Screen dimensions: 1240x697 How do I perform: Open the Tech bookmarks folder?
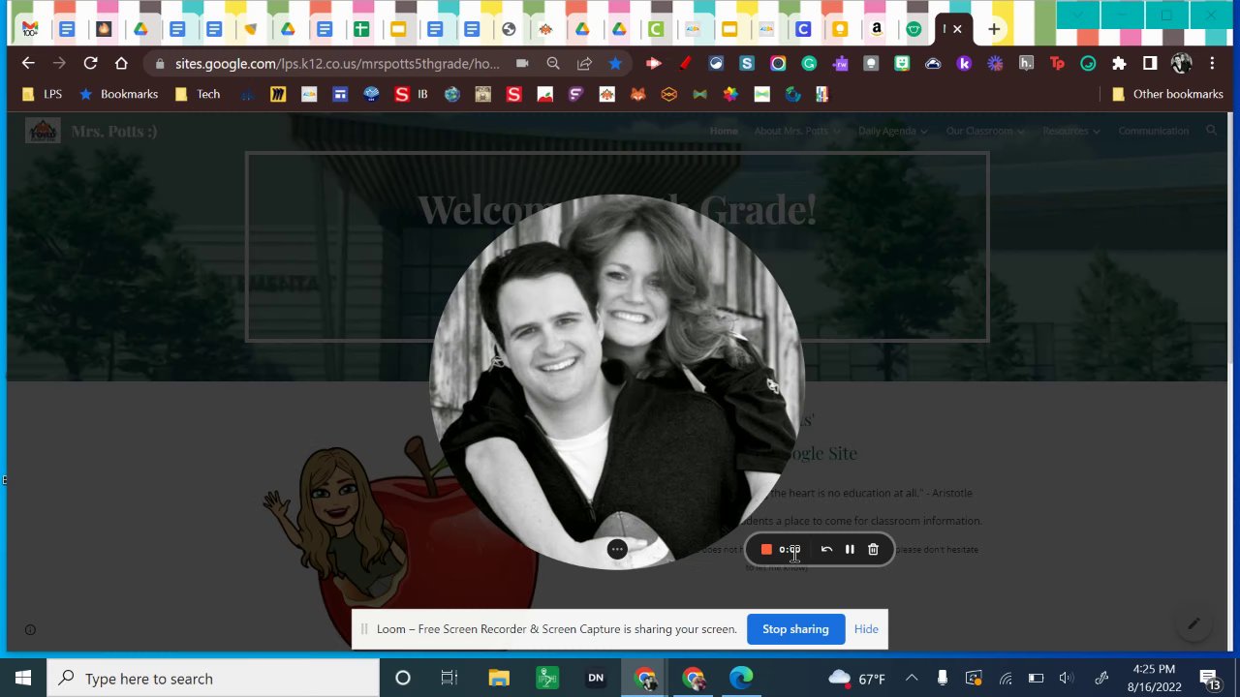click(198, 95)
